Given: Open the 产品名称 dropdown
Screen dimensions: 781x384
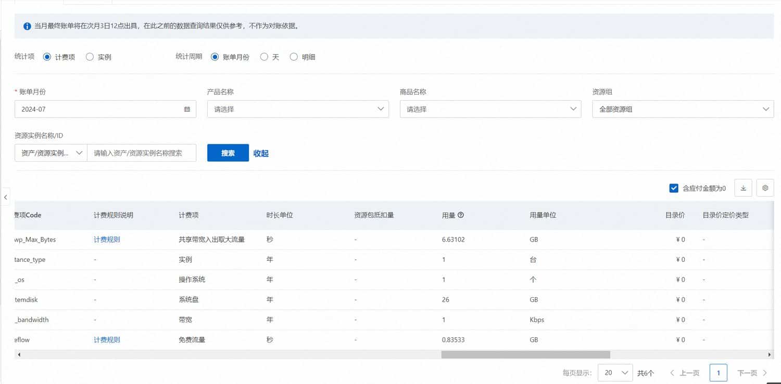Looking at the screenshot, I should (297, 109).
